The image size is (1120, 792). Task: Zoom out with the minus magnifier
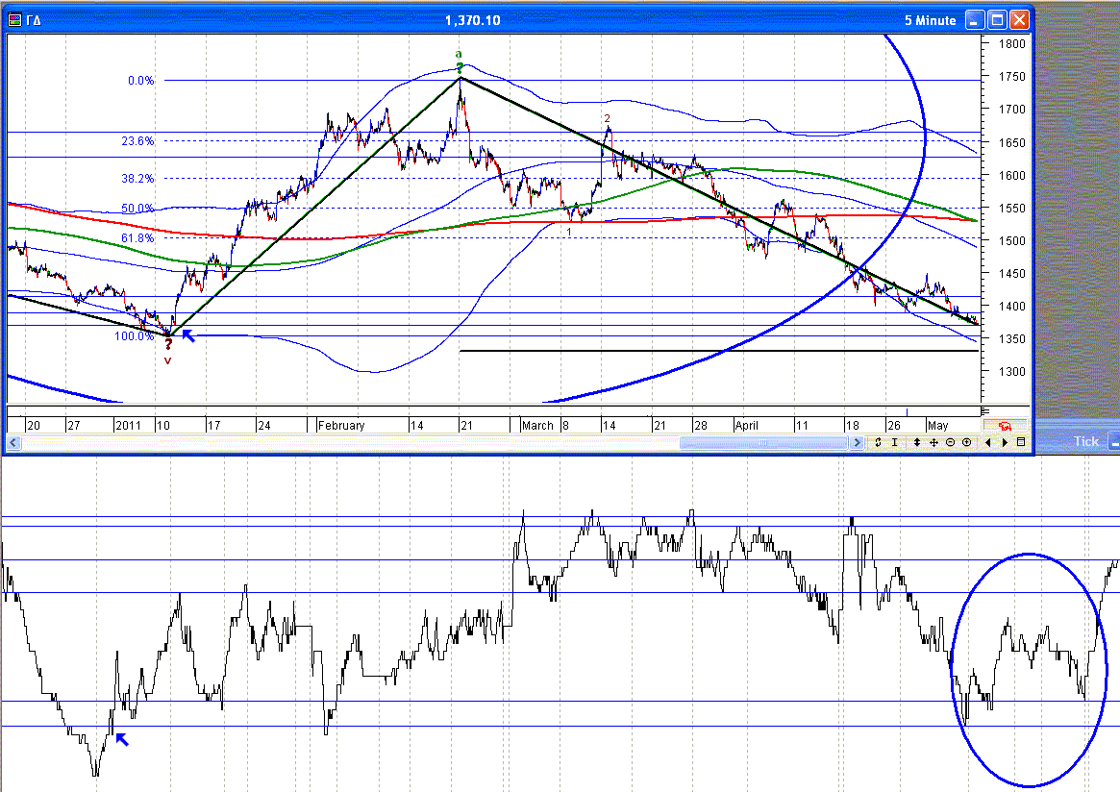950,442
